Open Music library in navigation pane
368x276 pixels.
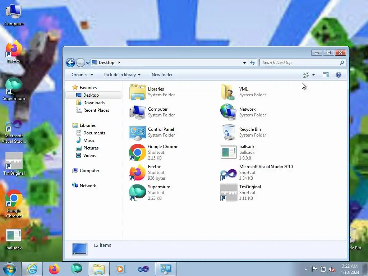[x=89, y=141]
